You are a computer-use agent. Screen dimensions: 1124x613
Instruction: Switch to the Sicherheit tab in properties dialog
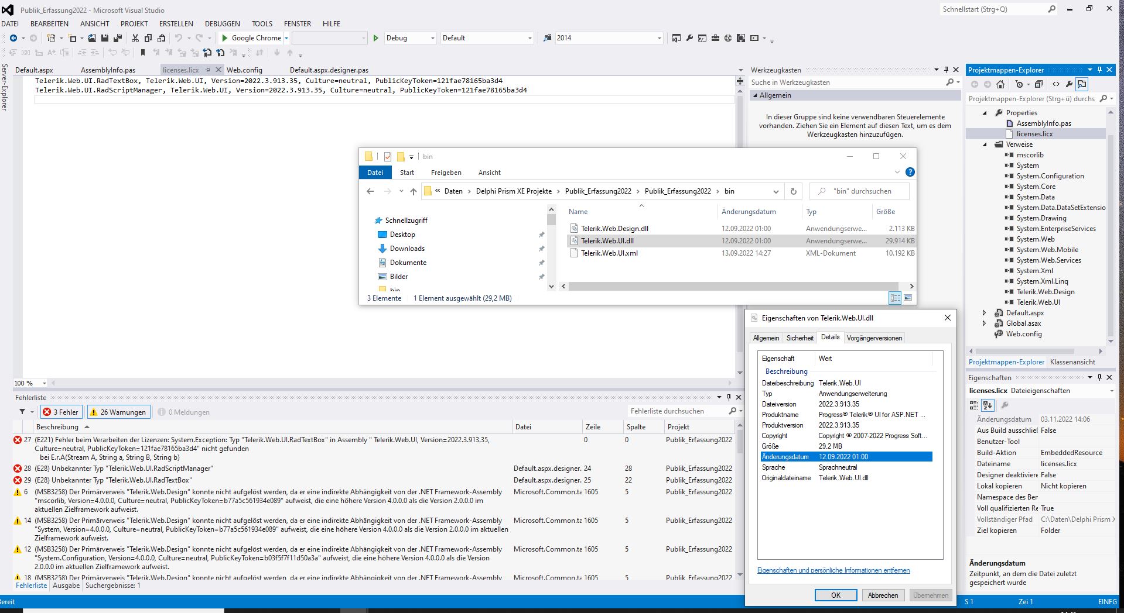[x=800, y=338]
